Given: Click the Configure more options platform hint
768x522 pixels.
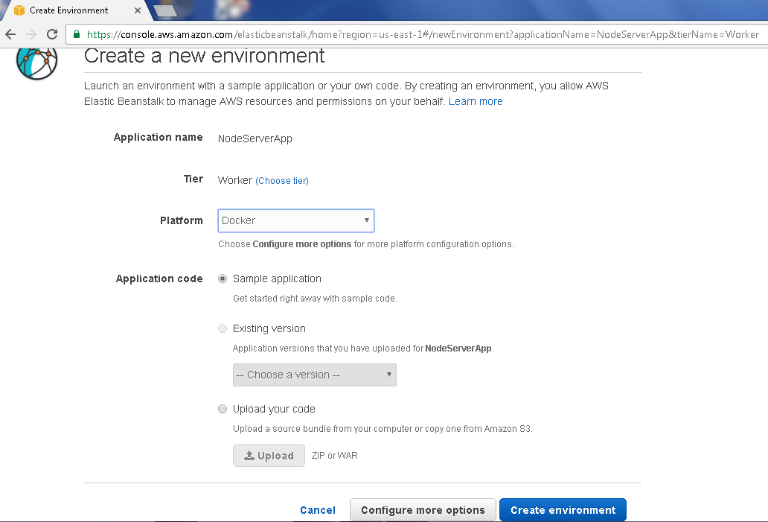Looking at the screenshot, I should coord(366,244).
